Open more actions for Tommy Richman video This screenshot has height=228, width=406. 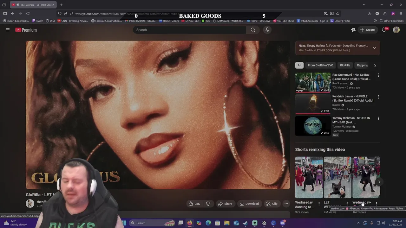point(378,118)
